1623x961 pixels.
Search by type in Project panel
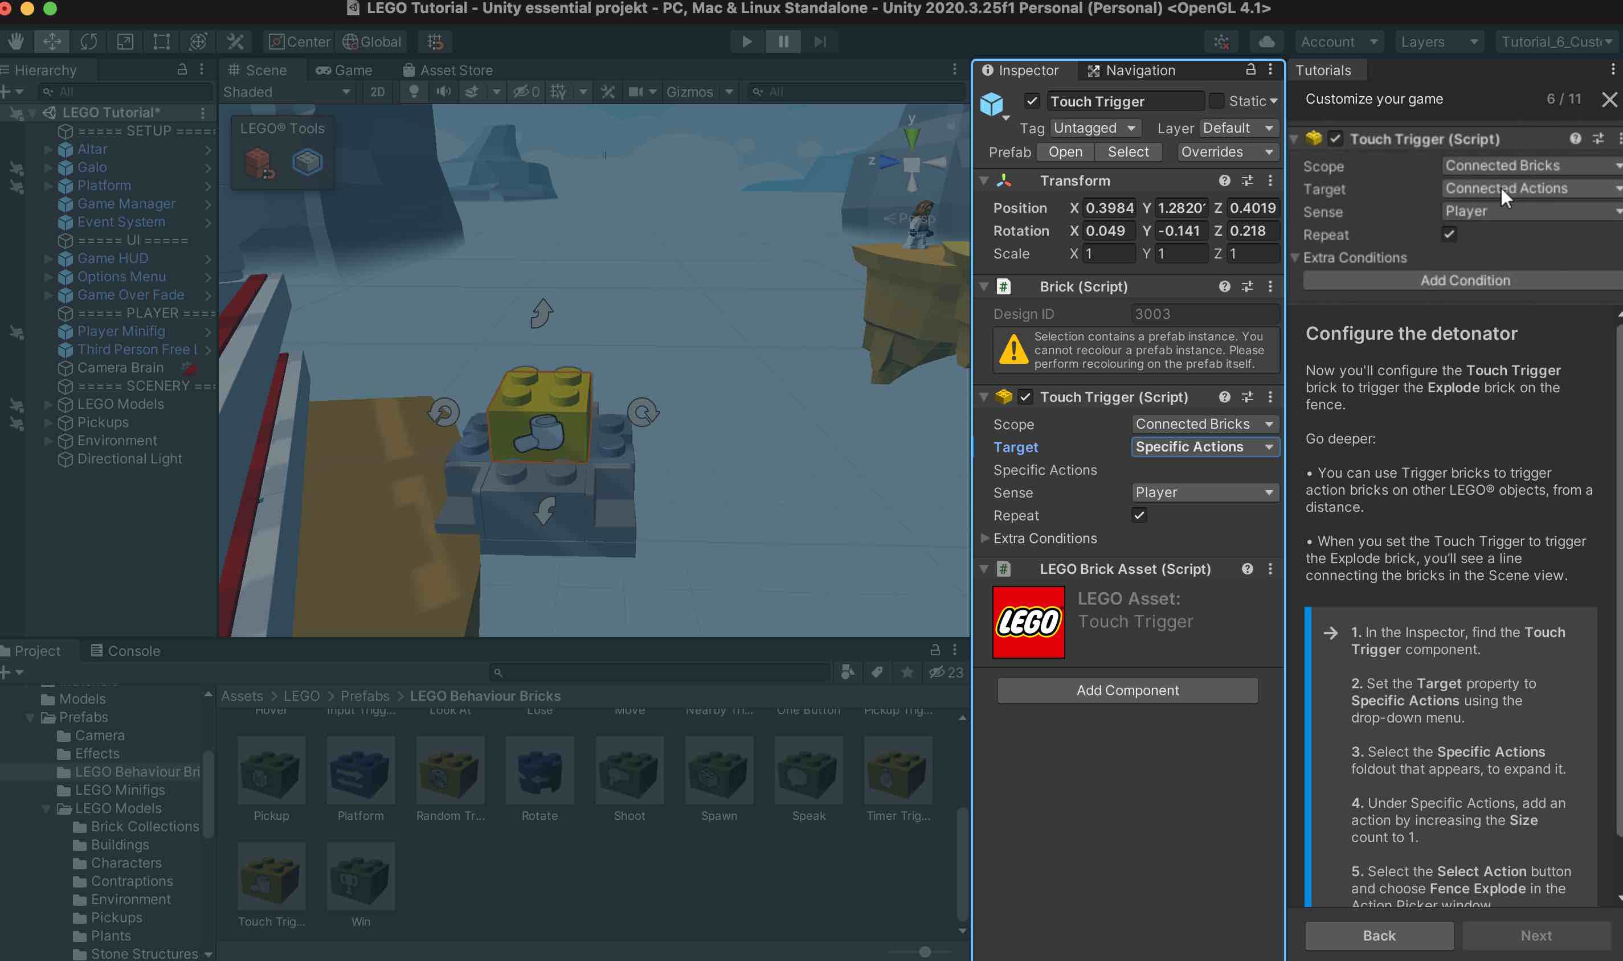coord(847,672)
